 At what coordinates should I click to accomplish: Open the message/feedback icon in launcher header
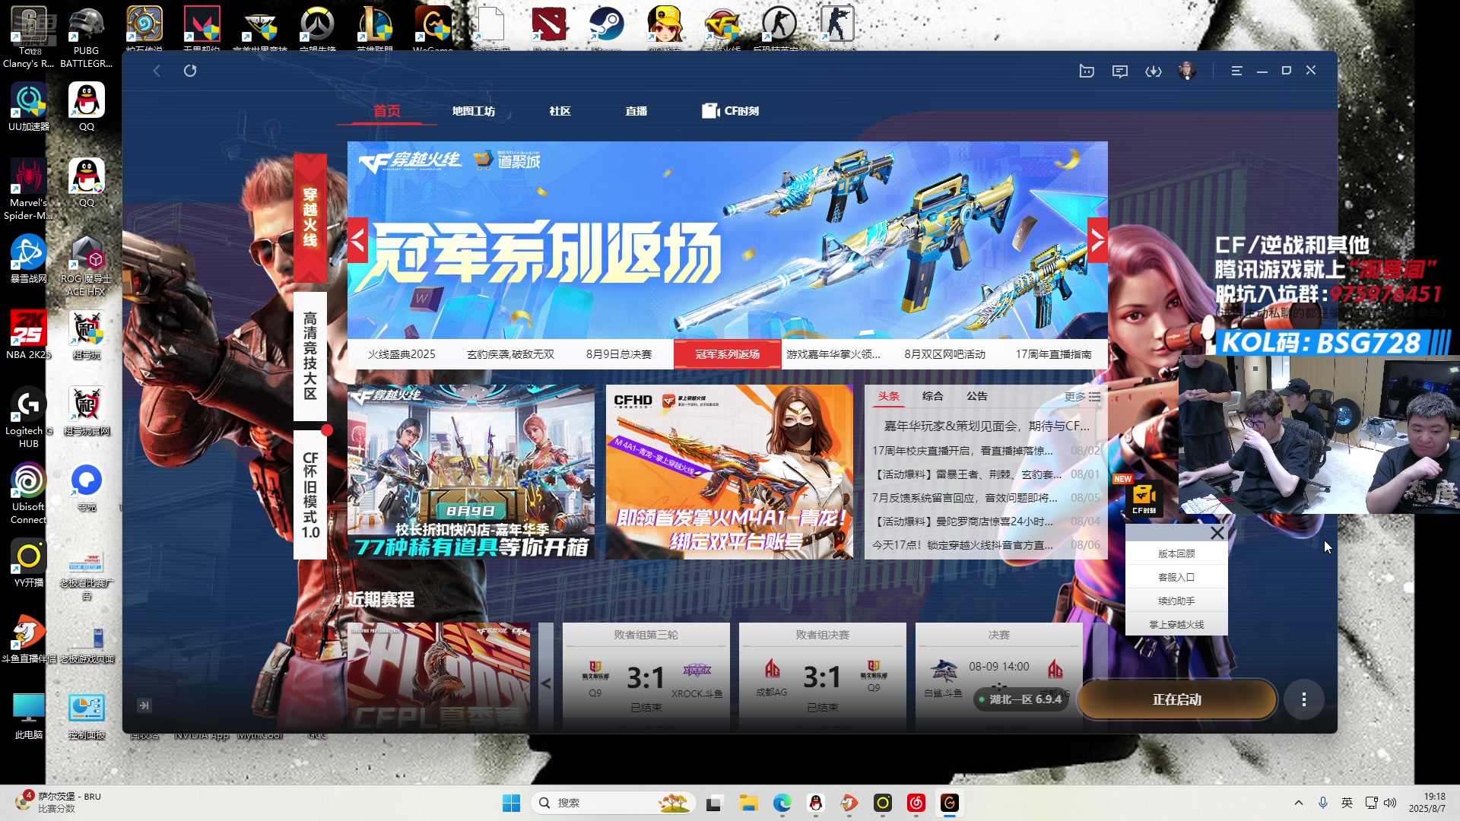click(1120, 71)
